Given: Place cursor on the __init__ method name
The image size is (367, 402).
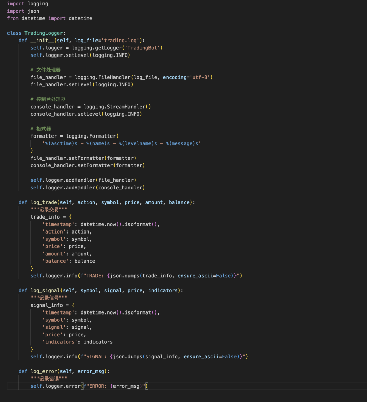Looking at the screenshot, I should coord(42,41).
